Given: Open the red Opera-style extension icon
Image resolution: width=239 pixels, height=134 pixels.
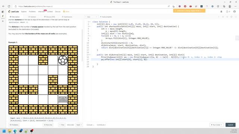Looking at the screenshot, I should coord(185,6).
